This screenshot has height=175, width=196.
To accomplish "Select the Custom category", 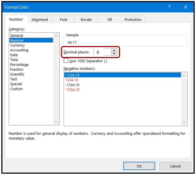I will click(x=16, y=89).
